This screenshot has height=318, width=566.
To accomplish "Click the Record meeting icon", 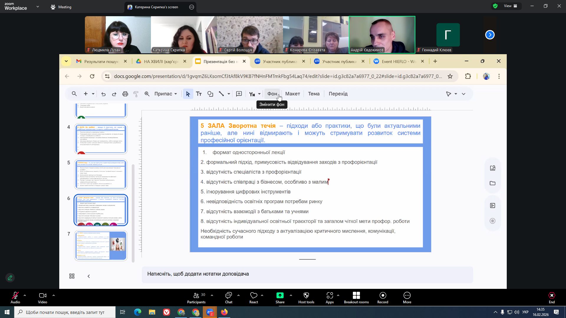I will pyautogui.click(x=383, y=295).
